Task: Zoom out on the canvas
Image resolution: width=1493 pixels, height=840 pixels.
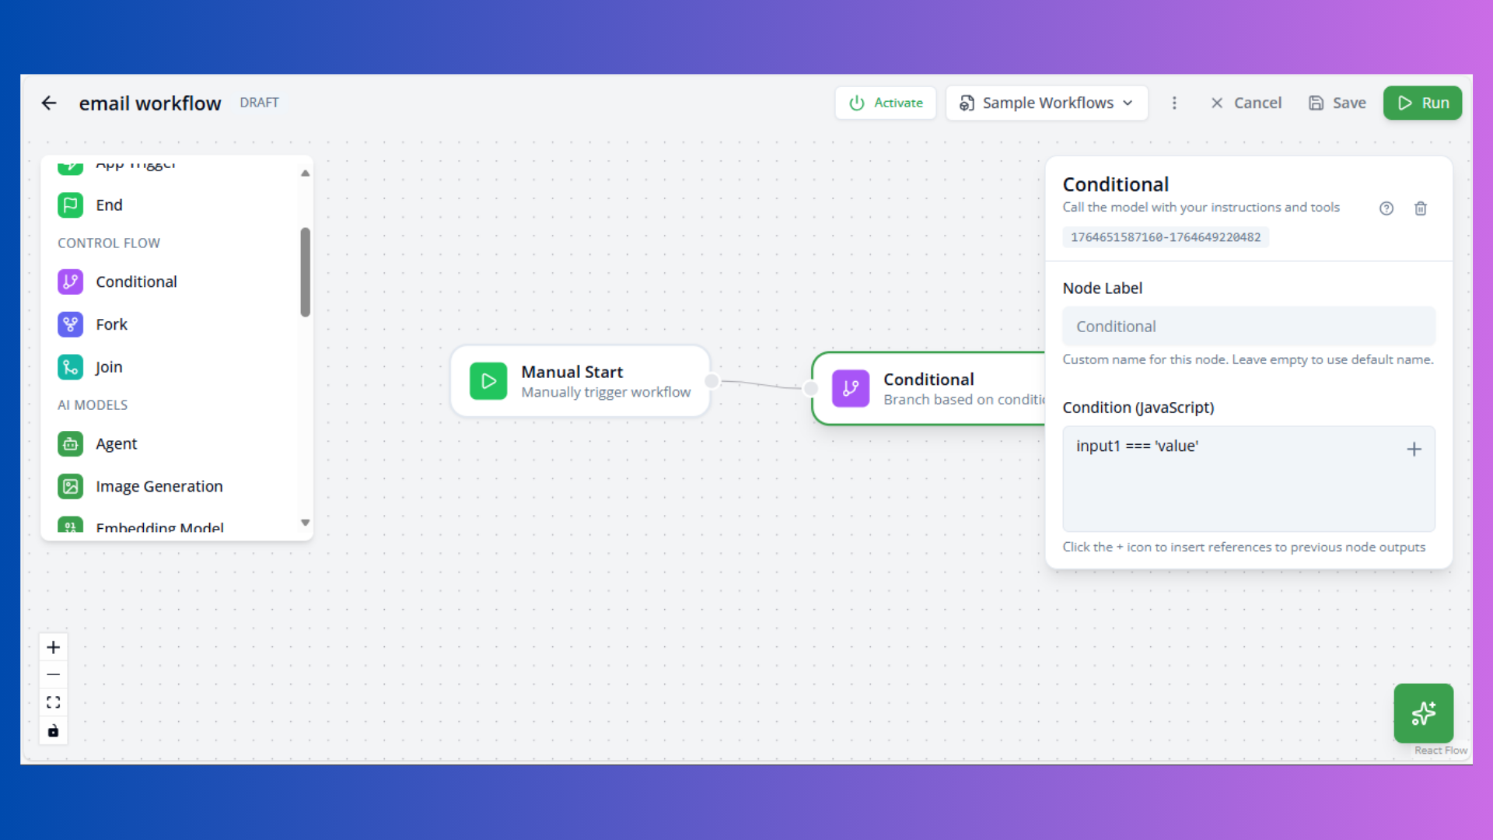Action: 53,674
